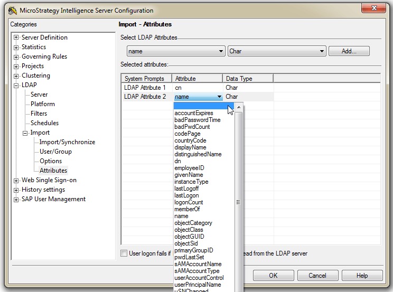Click the Attribute column header
The image size is (393, 292).
pos(198,79)
